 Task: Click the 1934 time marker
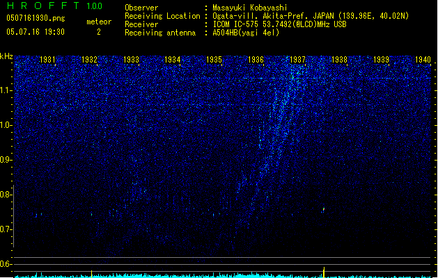tap(173, 60)
